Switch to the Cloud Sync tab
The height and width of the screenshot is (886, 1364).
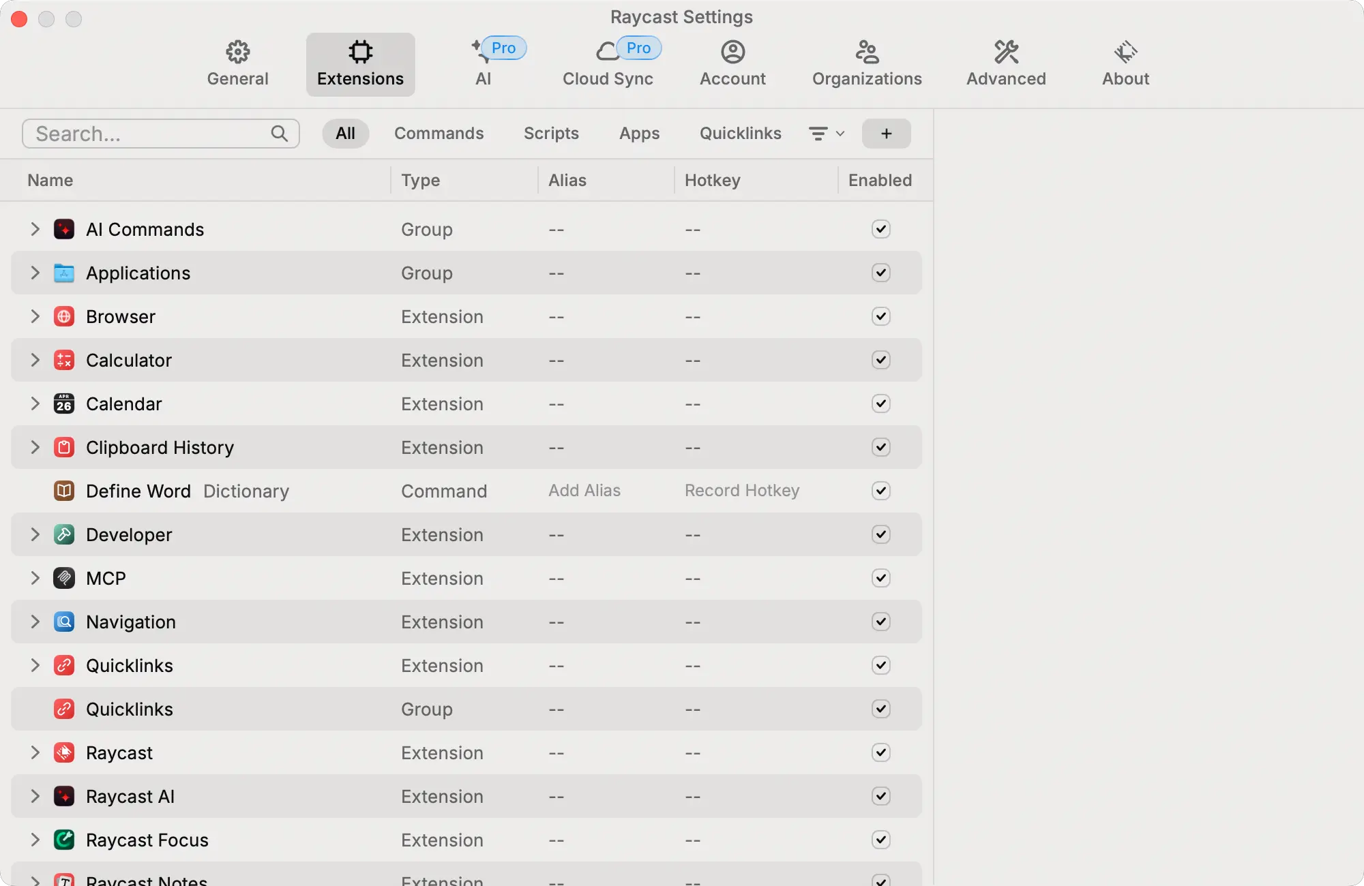click(608, 64)
